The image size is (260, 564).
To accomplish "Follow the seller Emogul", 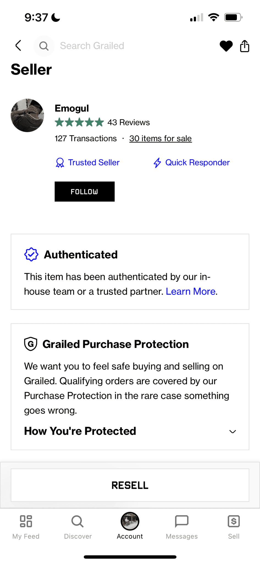I will [x=84, y=192].
